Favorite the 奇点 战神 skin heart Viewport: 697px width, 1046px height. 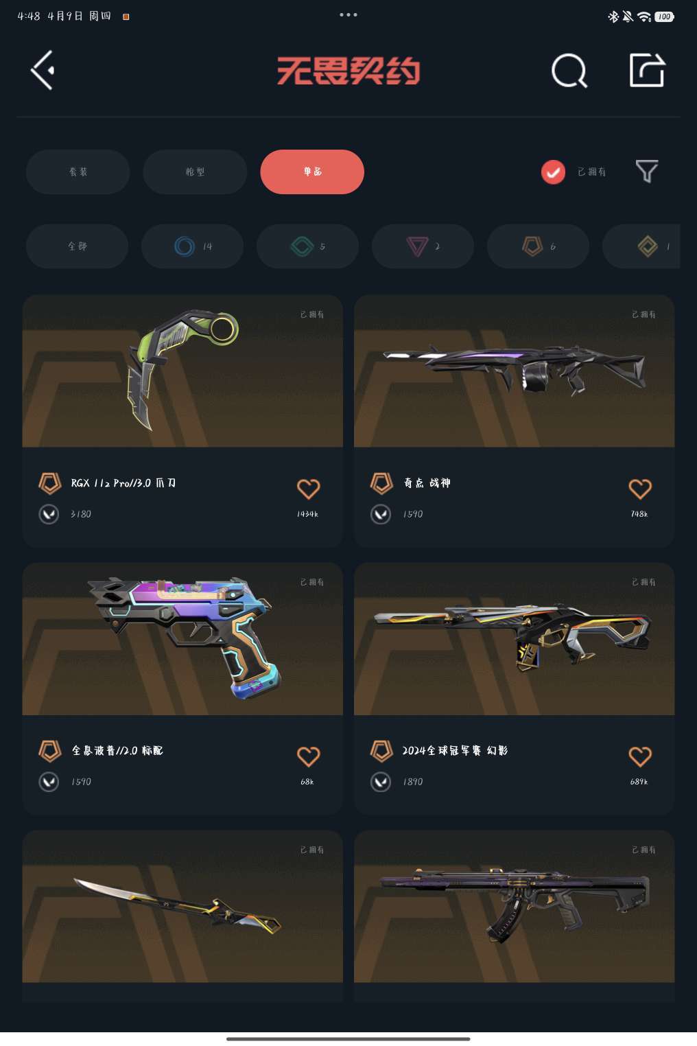click(640, 489)
